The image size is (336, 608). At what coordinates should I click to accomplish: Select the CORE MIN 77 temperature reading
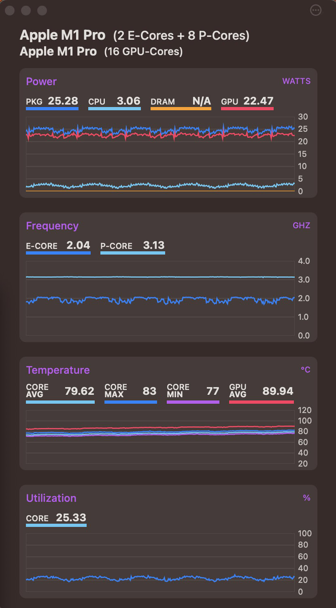point(193,393)
